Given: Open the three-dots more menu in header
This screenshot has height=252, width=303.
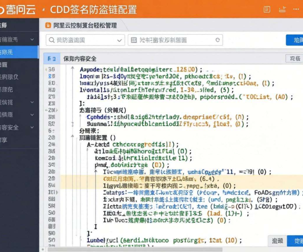Looking at the screenshot, I should click(x=296, y=9).
